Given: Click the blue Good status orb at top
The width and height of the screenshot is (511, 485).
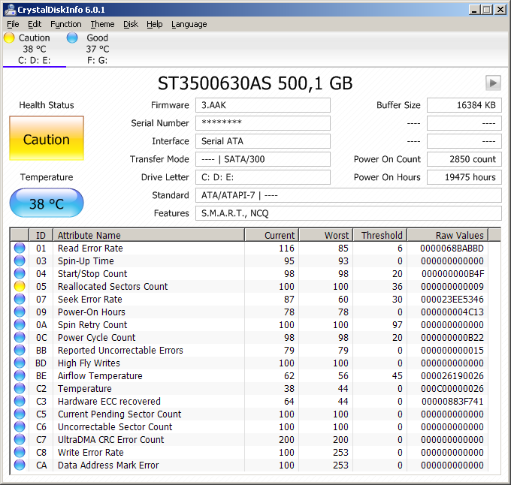Looking at the screenshot, I should (72, 38).
